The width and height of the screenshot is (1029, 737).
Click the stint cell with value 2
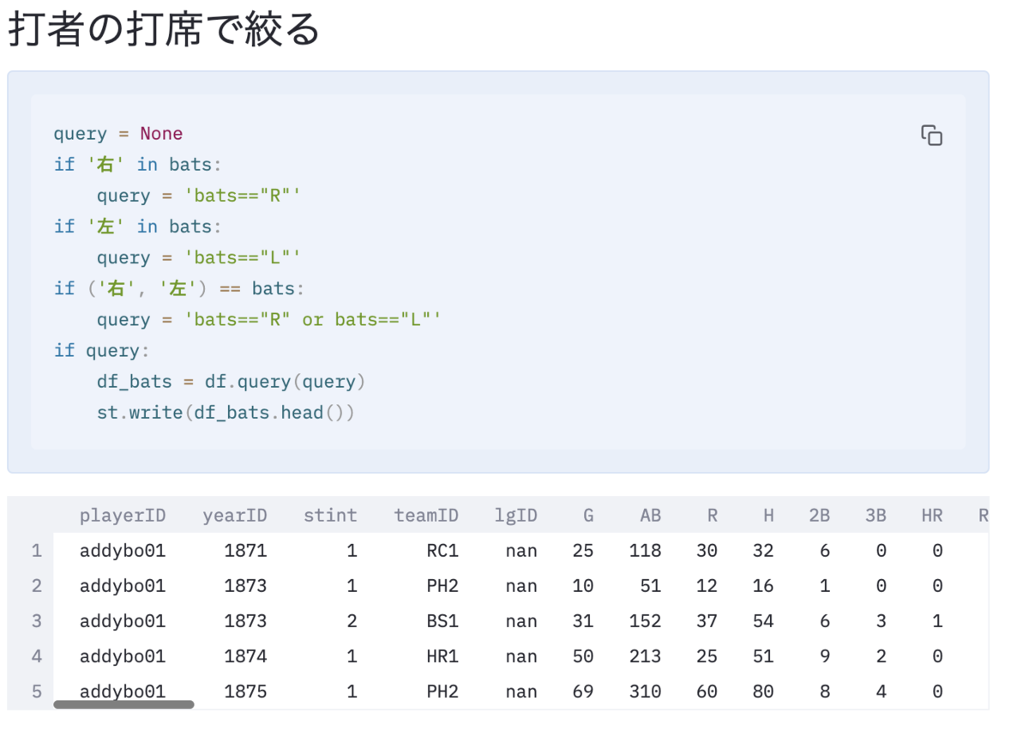click(352, 621)
